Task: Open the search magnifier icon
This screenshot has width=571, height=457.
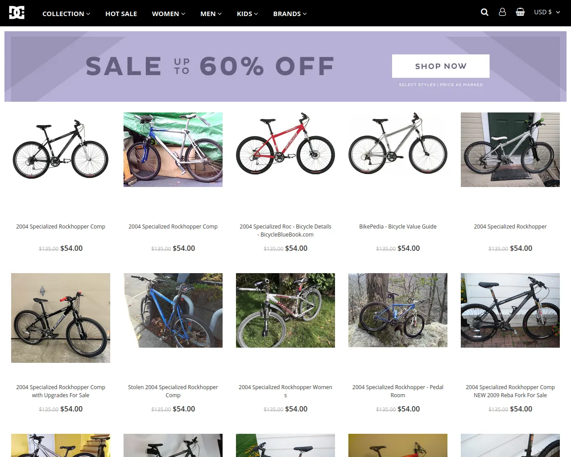Action: click(x=484, y=12)
